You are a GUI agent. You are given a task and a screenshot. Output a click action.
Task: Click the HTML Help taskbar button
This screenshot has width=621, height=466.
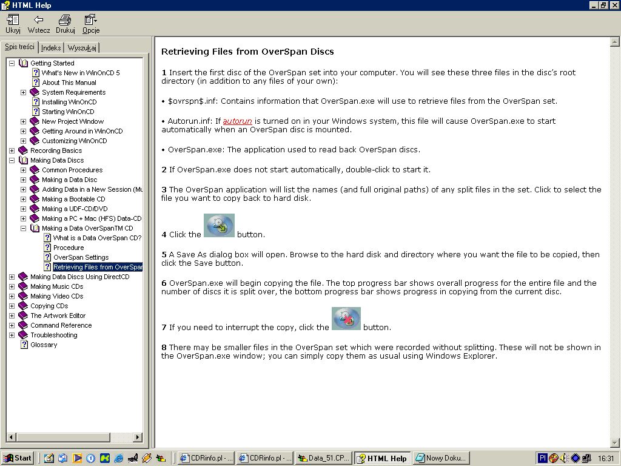point(383,458)
